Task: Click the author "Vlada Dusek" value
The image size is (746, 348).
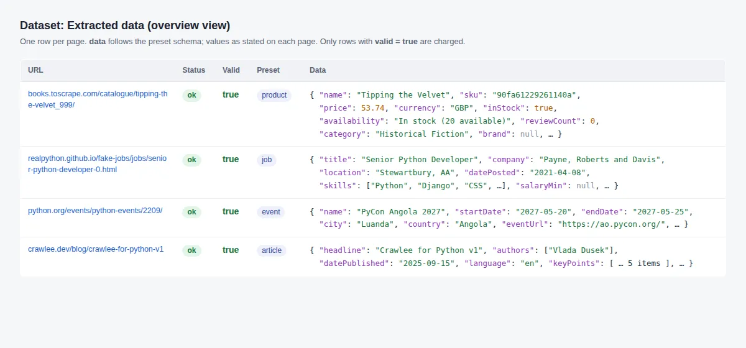Action: tap(579, 250)
